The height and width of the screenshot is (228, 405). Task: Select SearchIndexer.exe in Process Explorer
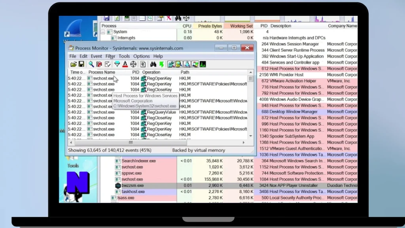(x=139, y=161)
